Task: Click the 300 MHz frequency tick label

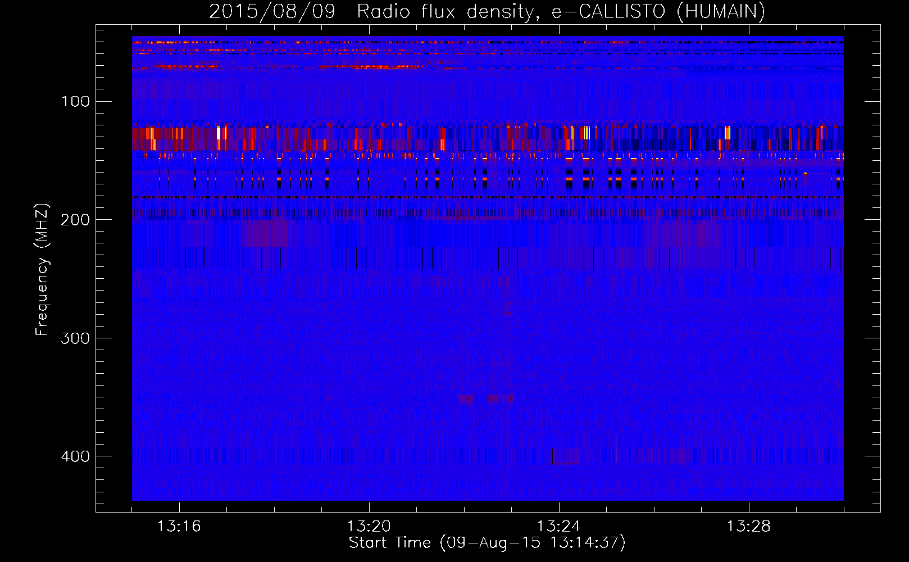Action: point(76,338)
